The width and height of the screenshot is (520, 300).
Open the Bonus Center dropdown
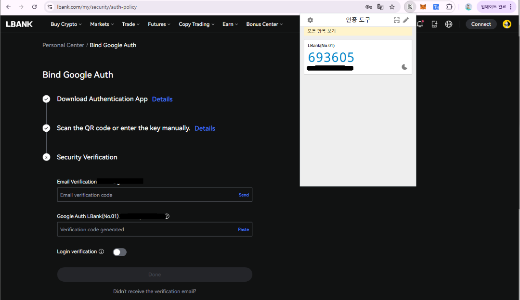(x=264, y=24)
